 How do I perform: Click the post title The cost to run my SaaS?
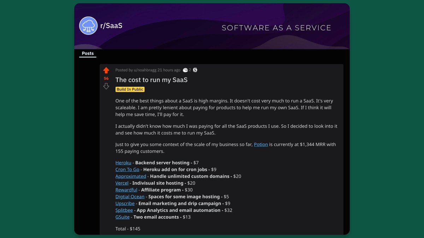(x=152, y=80)
